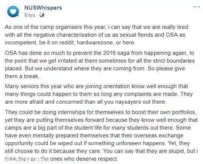Select paragraph beginning "Many seniors this year"

(99, 94)
